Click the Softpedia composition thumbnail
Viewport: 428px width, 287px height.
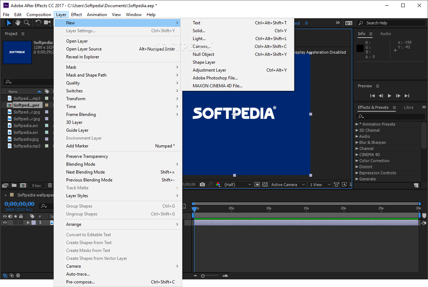coord(17,52)
